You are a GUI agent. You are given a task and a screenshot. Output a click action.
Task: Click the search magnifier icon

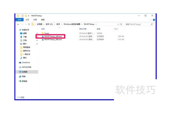pos(152,24)
